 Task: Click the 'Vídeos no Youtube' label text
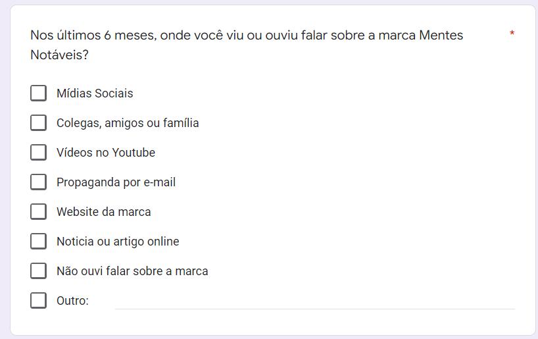pyautogui.click(x=106, y=153)
